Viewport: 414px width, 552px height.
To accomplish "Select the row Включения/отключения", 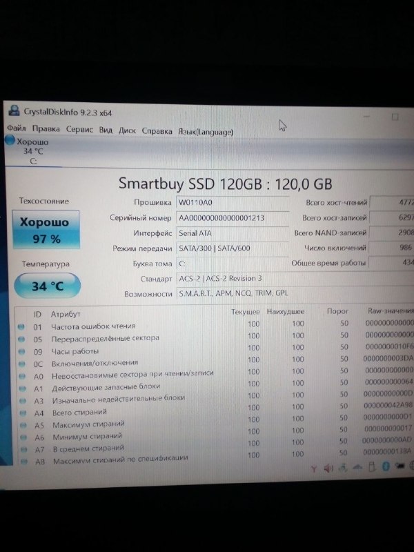I will (x=215, y=361).
